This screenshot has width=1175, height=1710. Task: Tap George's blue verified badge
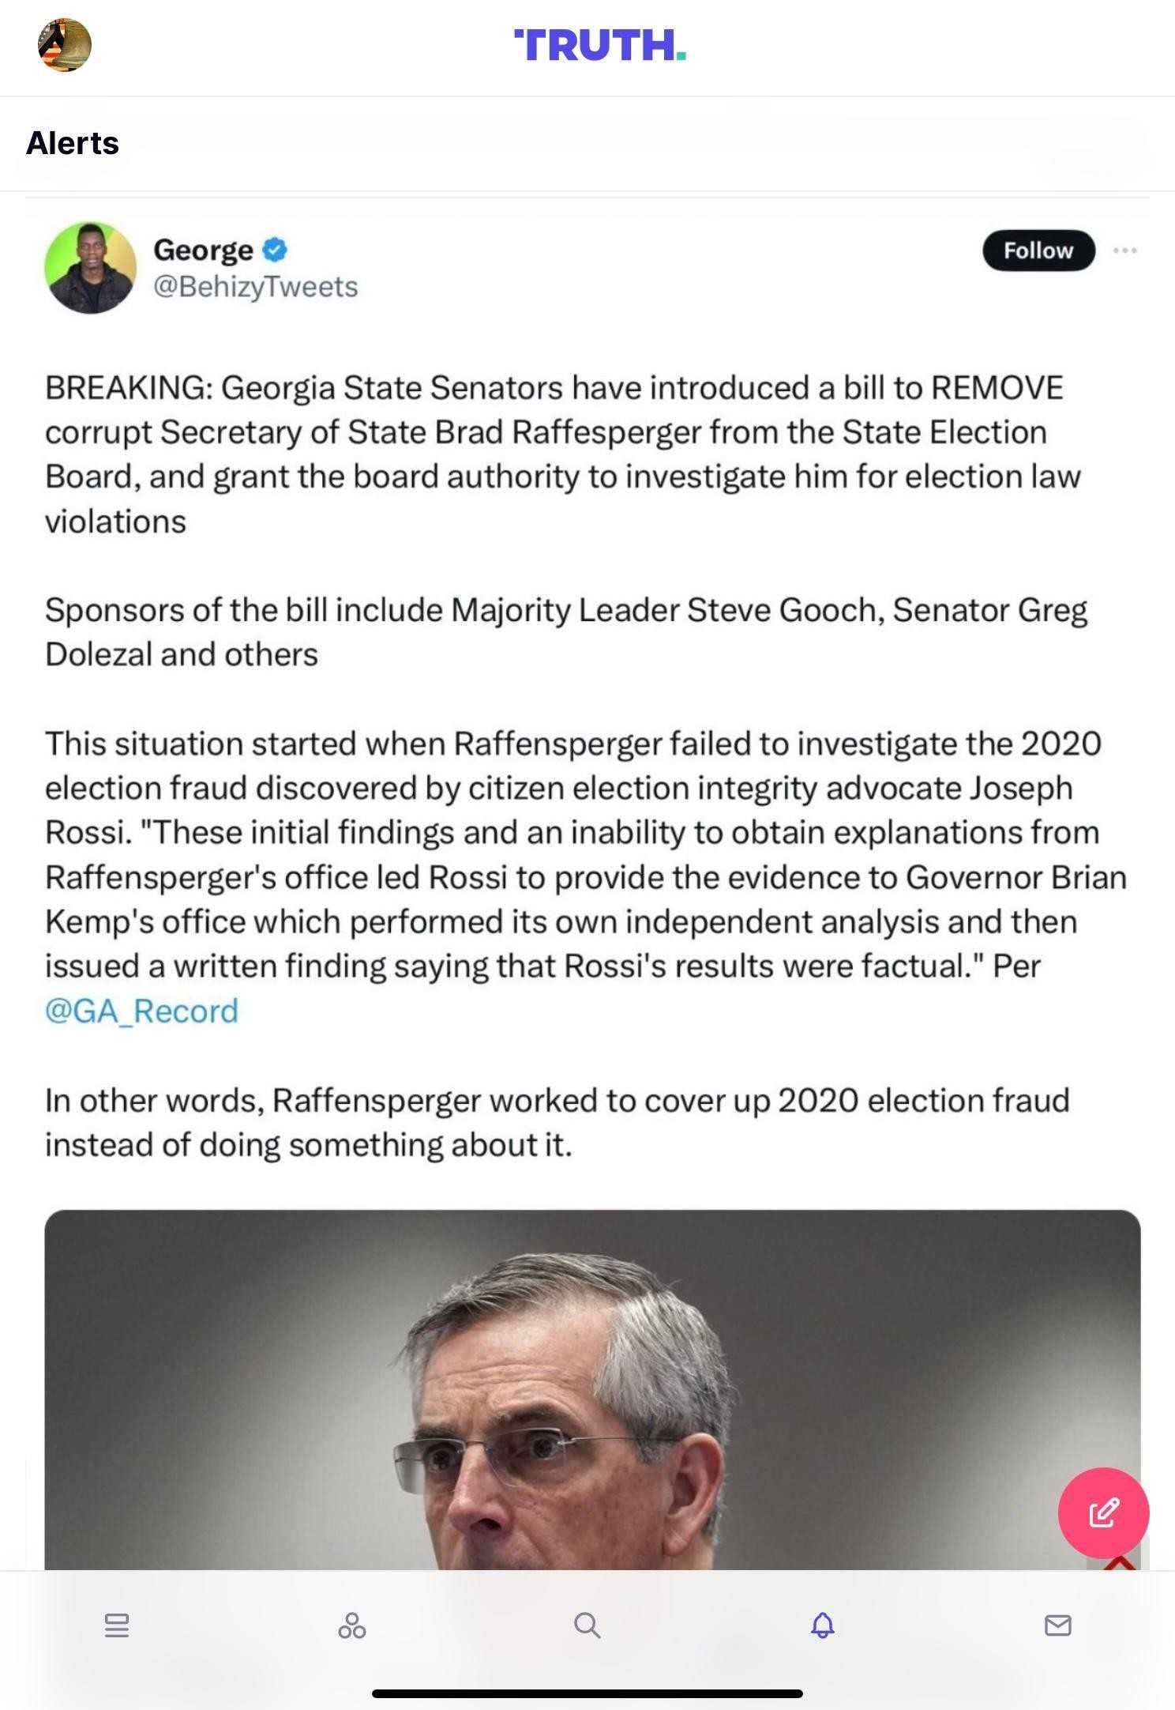(275, 250)
